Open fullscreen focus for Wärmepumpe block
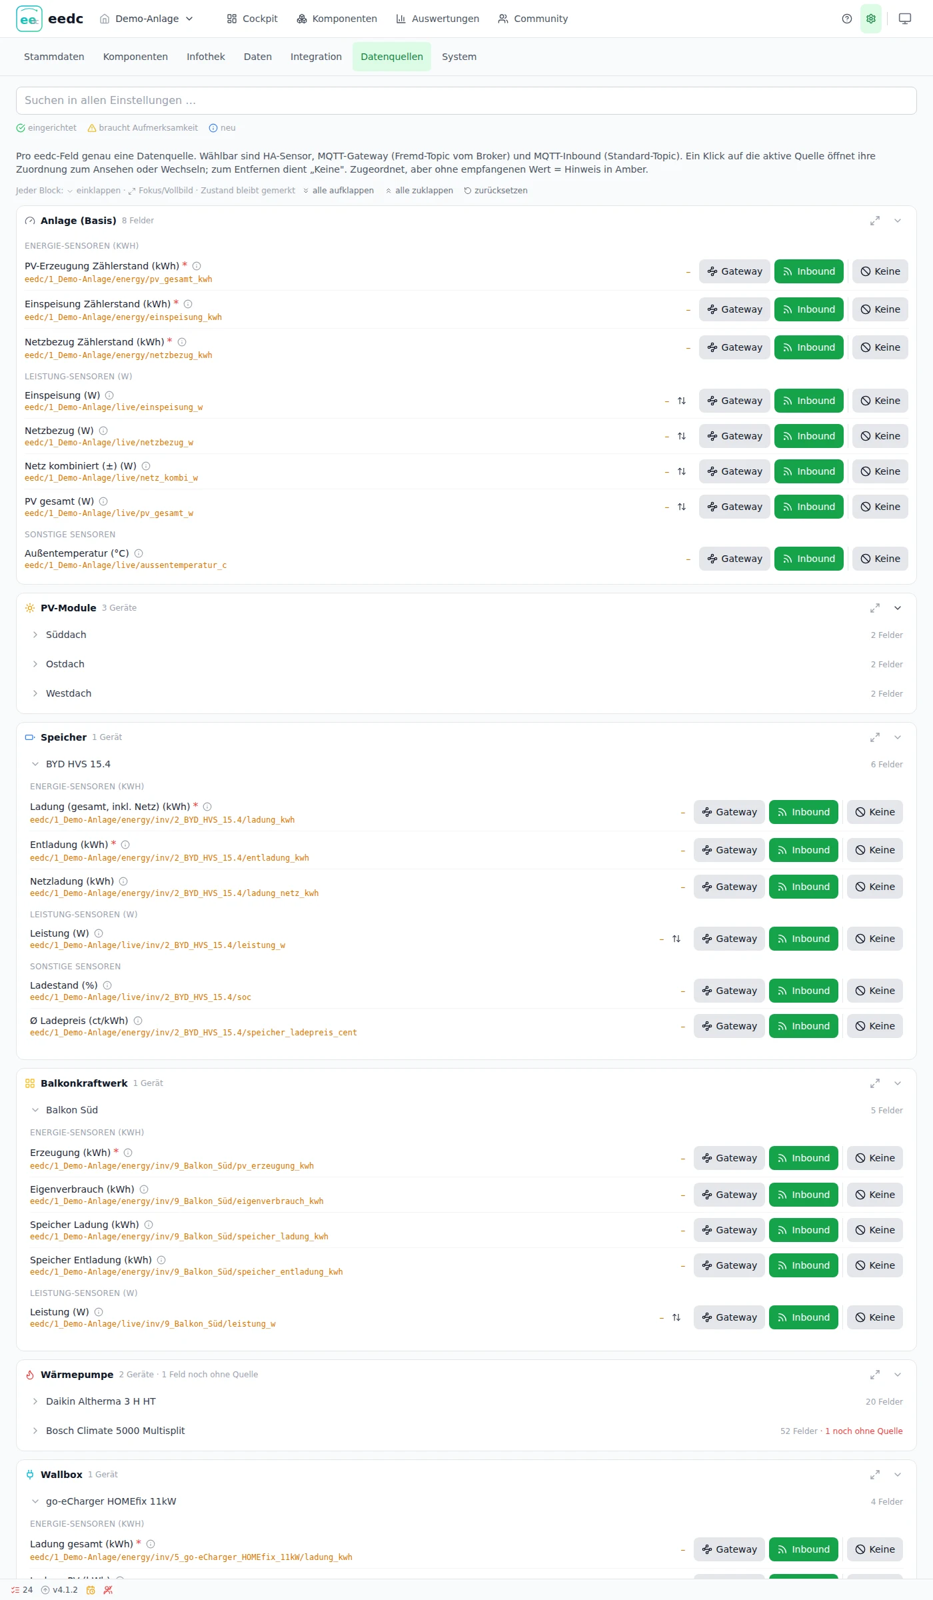The height and width of the screenshot is (1600, 933). tap(875, 1375)
